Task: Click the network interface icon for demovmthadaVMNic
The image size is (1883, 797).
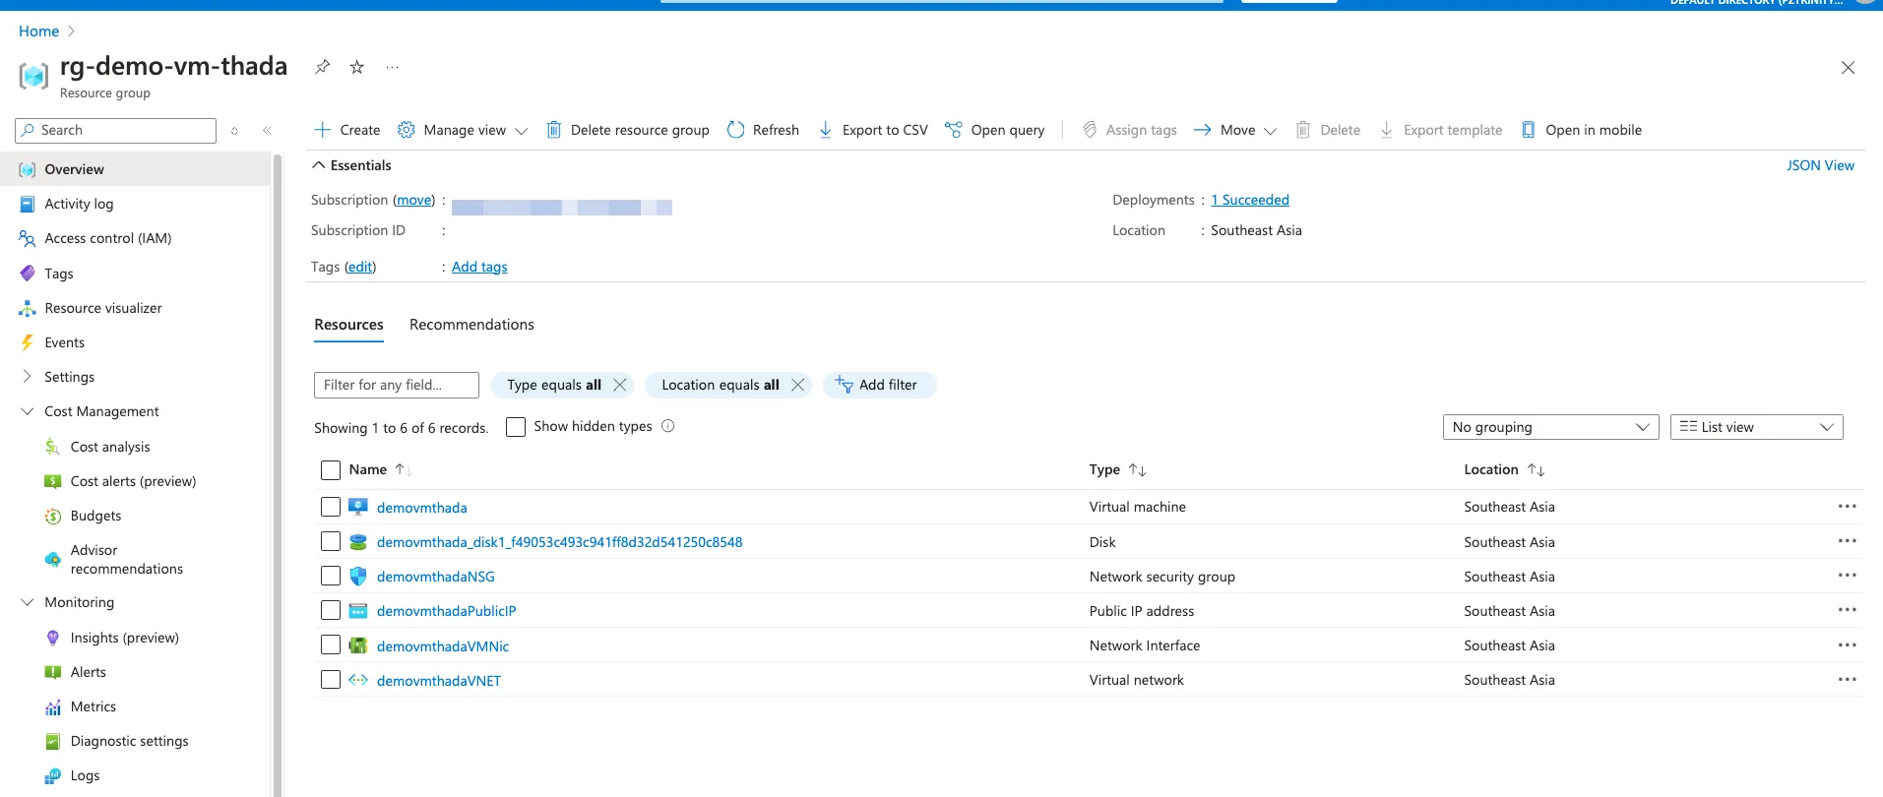Action: (358, 645)
